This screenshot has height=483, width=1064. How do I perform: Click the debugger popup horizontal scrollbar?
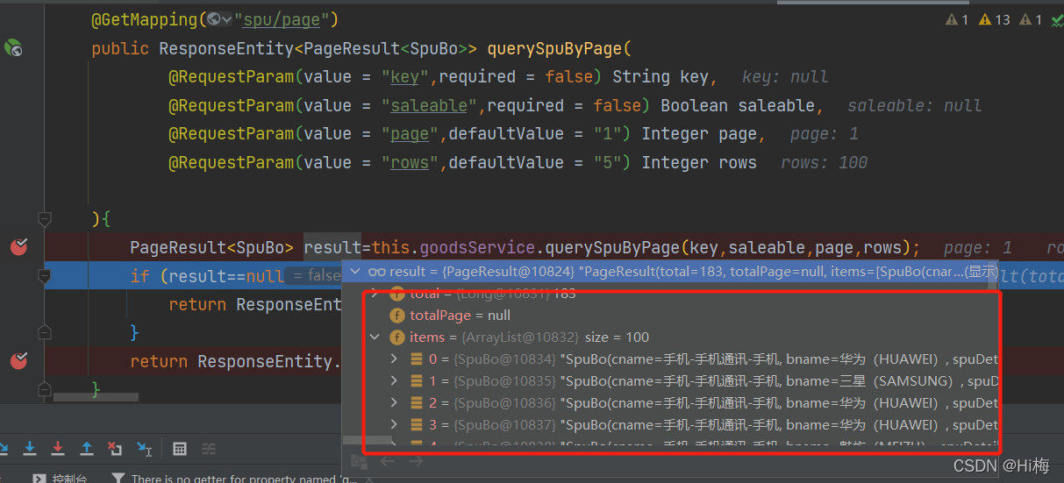tap(368, 440)
